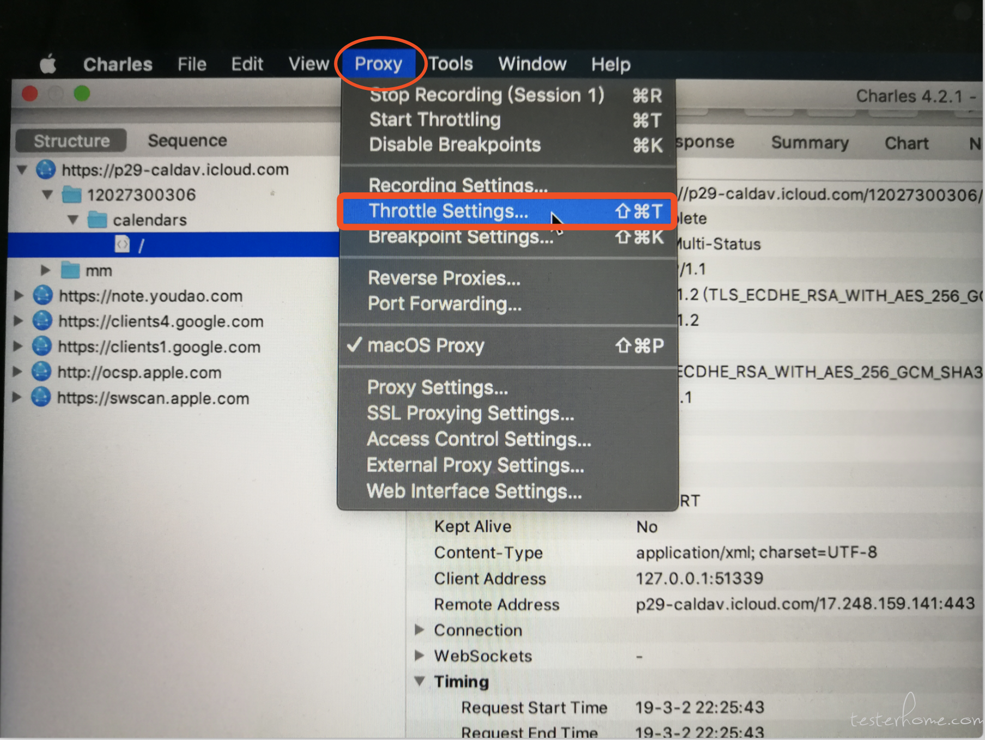Open the Charles application menu
This screenshot has width=985, height=740.
(118, 64)
